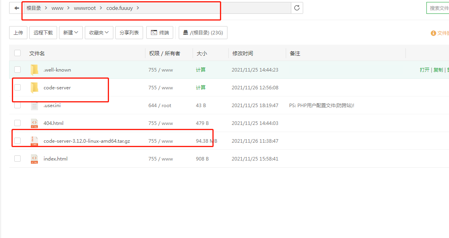This screenshot has height=238, width=449.
Task: Click the orange info icon at right
Action: click(433, 33)
